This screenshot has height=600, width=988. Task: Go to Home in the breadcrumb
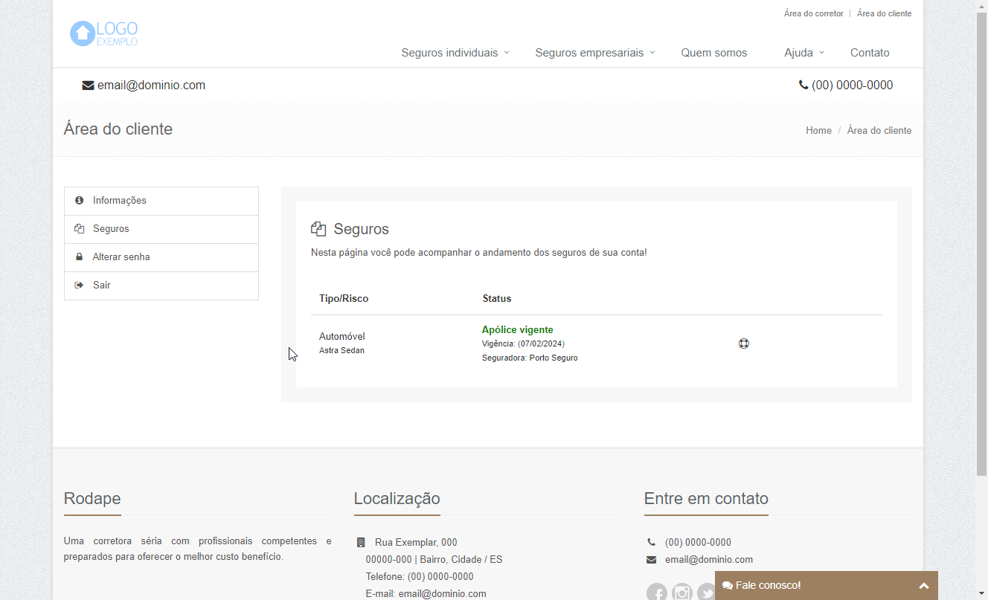(x=818, y=131)
